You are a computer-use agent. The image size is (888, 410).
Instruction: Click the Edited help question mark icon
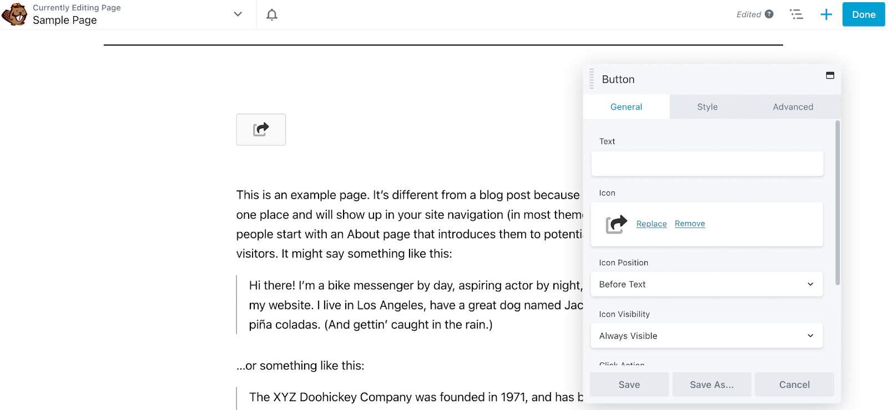pyautogui.click(x=769, y=14)
